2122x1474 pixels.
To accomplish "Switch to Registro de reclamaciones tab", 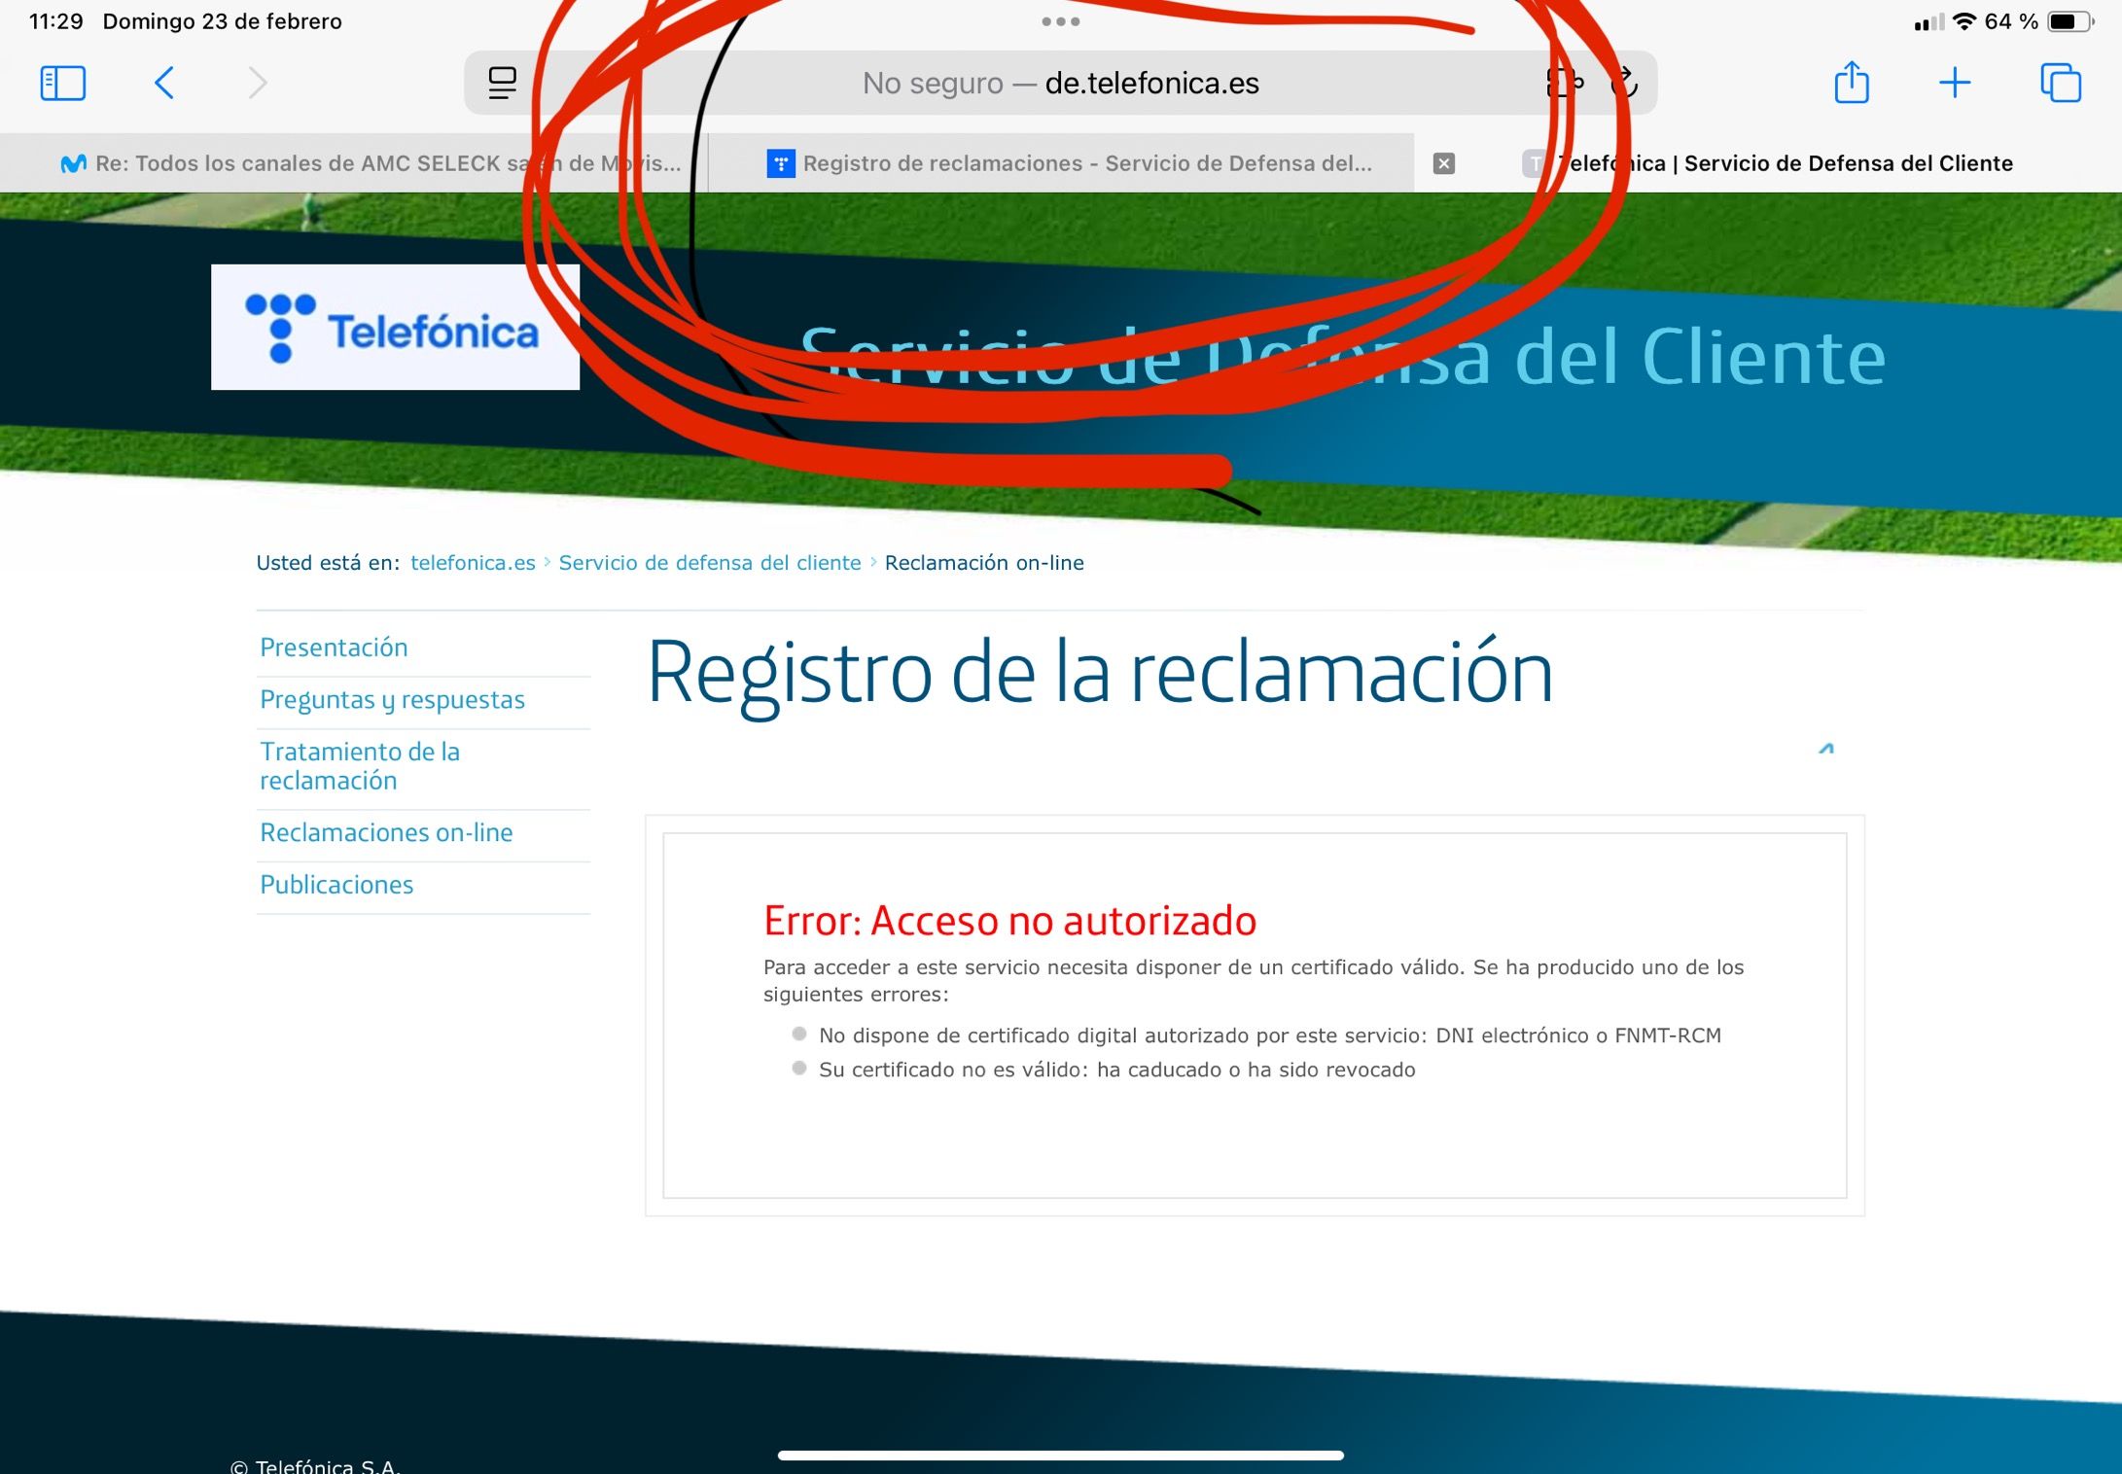I will tap(1070, 163).
